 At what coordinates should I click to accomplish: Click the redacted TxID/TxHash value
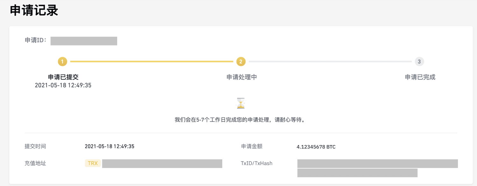click(377, 168)
